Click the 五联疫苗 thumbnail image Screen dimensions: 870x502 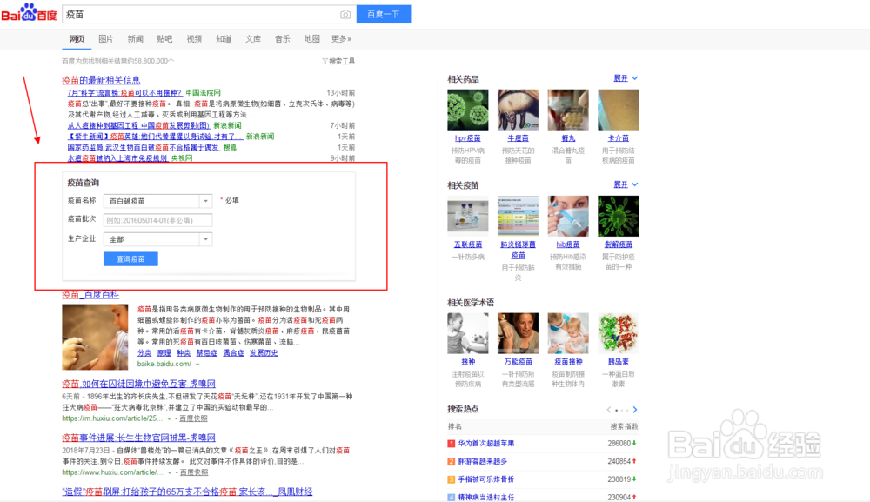click(468, 216)
